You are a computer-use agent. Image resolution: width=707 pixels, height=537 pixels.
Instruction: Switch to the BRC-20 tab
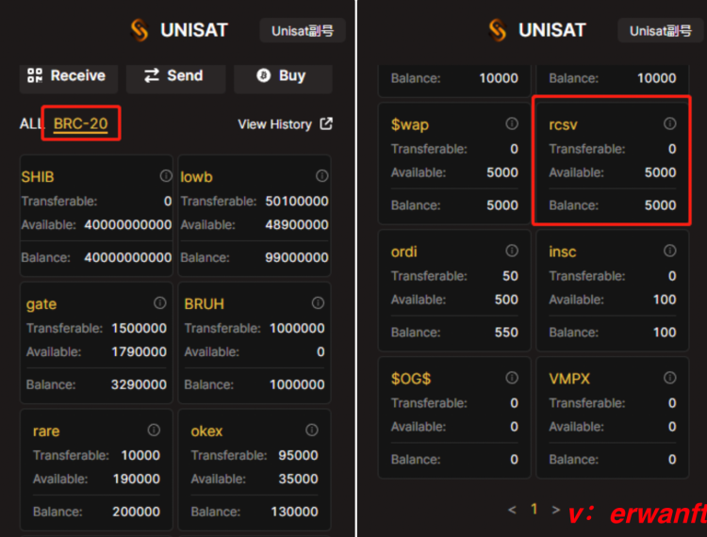coord(81,123)
